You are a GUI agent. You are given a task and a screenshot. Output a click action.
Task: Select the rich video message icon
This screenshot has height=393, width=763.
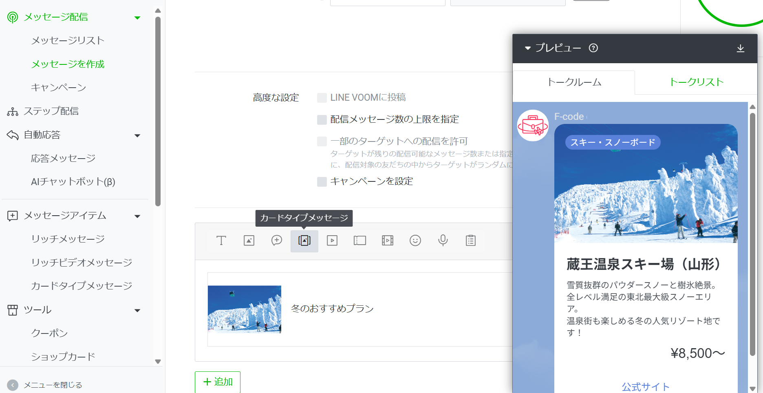387,241
